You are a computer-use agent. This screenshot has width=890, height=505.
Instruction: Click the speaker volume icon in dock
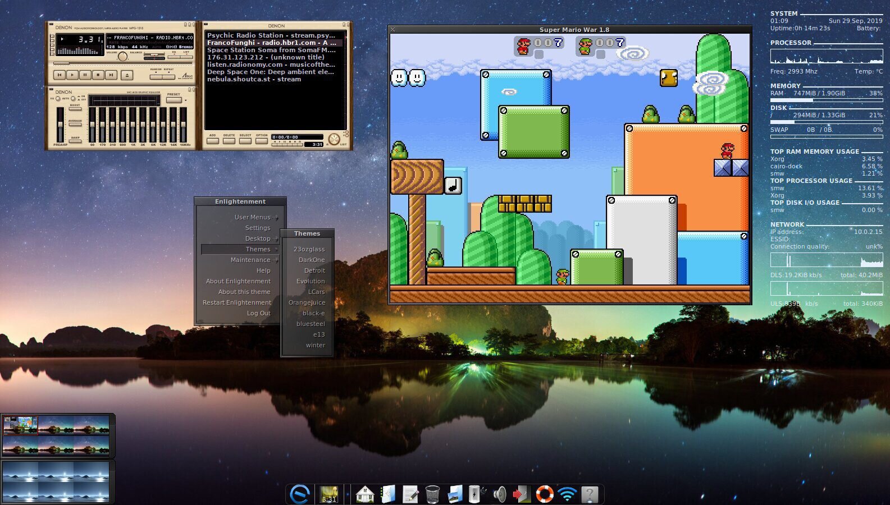pos(499,494)
